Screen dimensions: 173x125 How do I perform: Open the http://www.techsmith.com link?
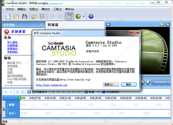tap(52, 85)
